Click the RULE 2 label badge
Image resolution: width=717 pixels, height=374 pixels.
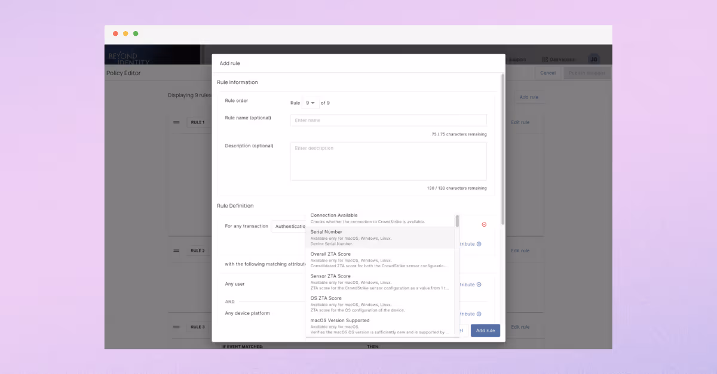(x=197, y=251)
